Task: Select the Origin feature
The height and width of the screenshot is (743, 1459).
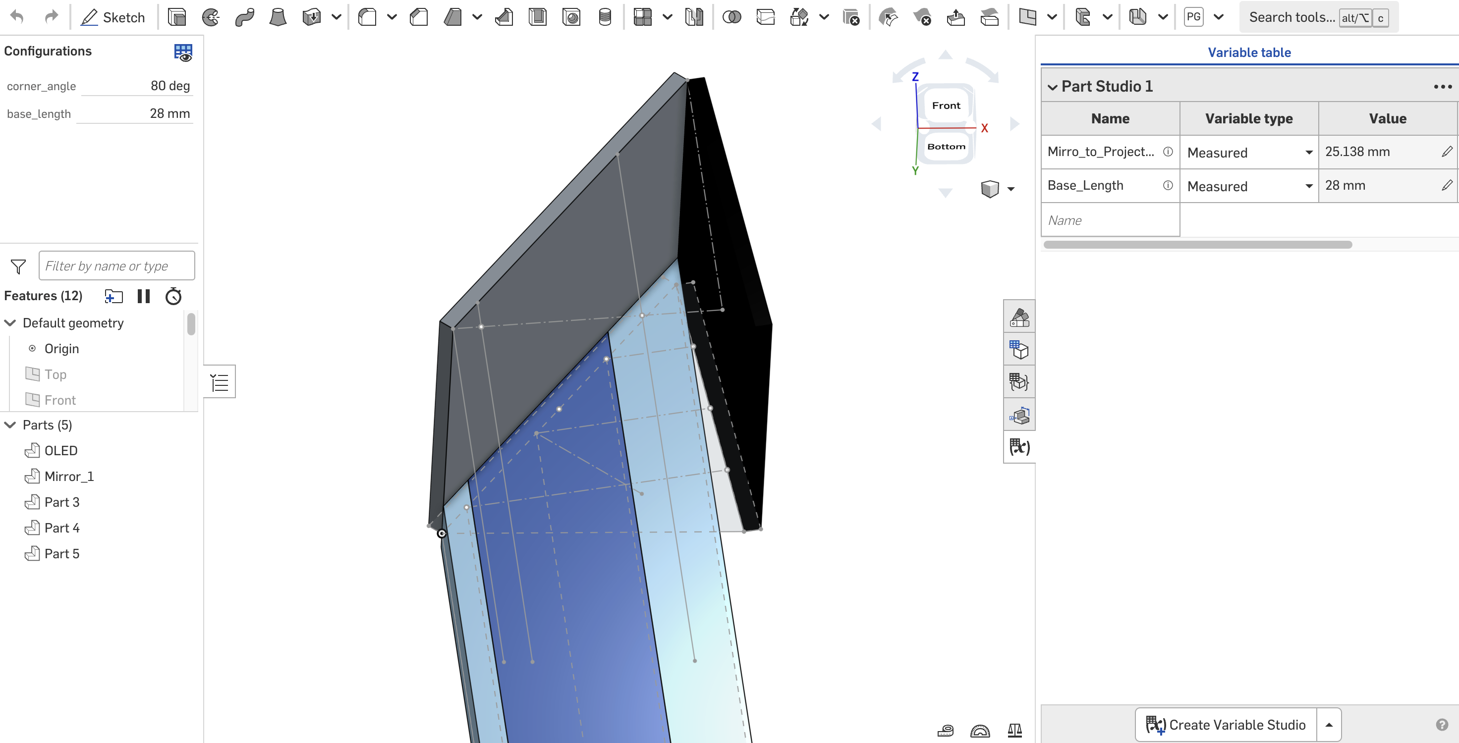Action: [62, 348]
